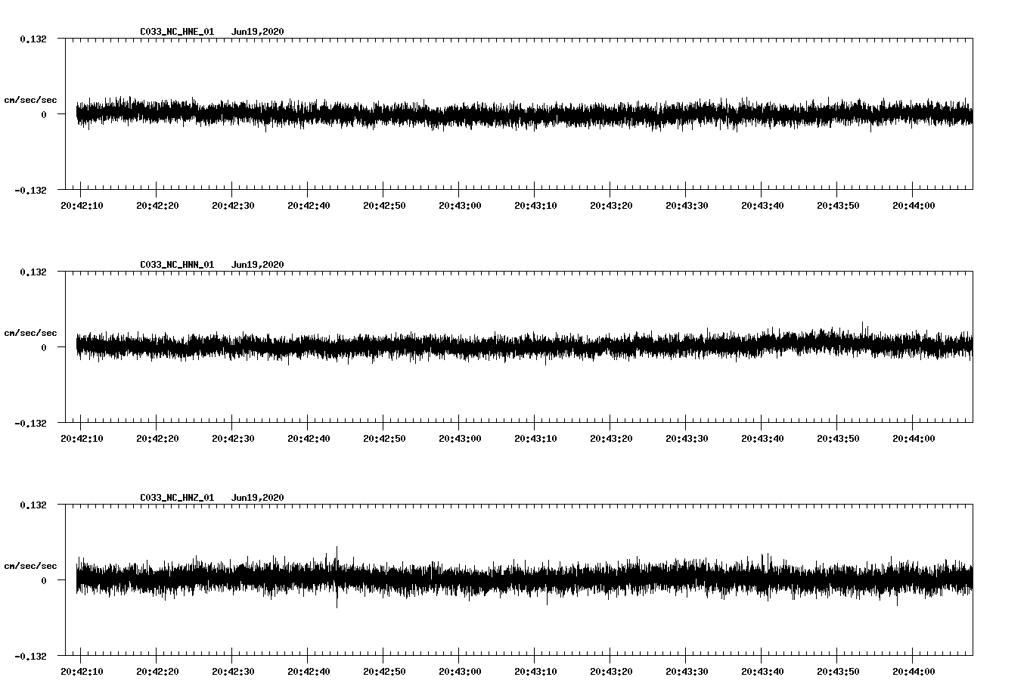Viewport: 1027px width, 699px height.
Task: Click time label 20:43:20 under HNZ plot
Action: 611,672
